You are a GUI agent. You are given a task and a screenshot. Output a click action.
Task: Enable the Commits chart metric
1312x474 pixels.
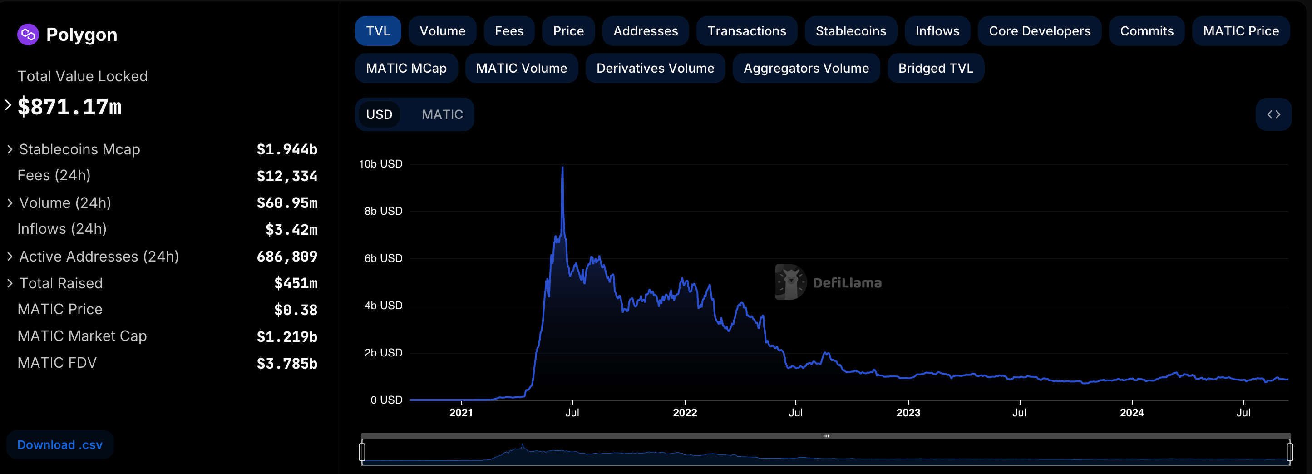1146,31
